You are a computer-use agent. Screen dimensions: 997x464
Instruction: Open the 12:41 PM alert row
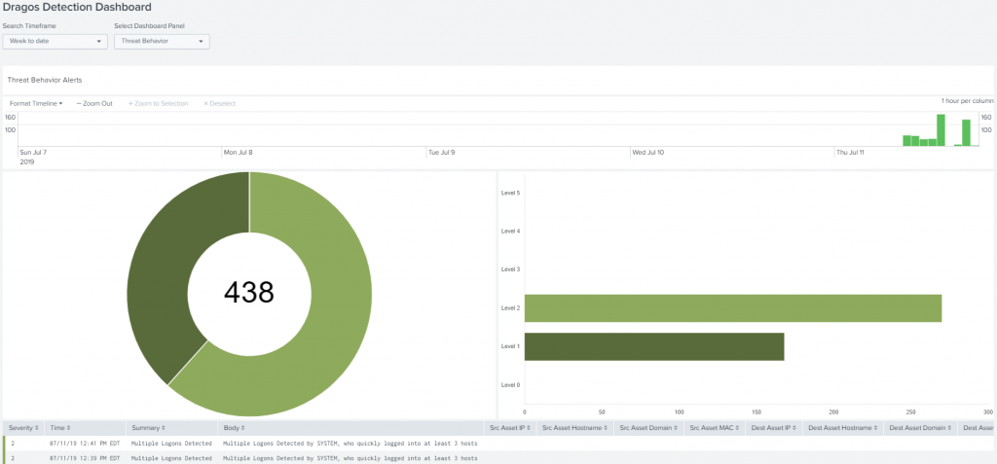498,443
